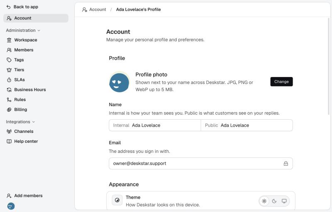The image size is (332, 212).
Task: Click the breadcrumb Account person icon
Action: pos(85,10)
